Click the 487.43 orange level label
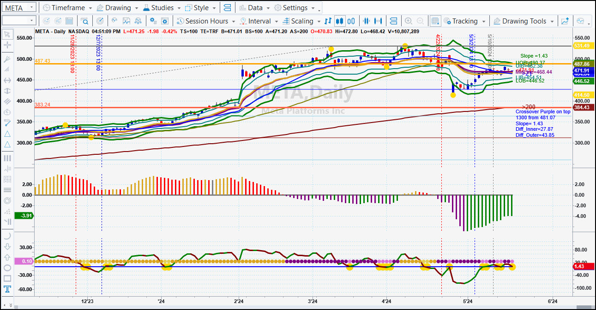 point(42,61)
